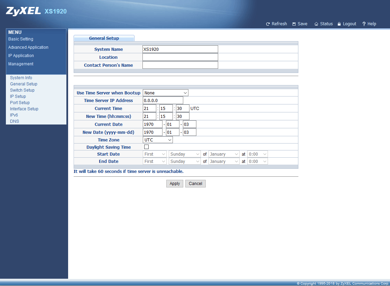Focus the New Time minutes field
The height and width of the screenshot is (286, 390).
[166, 117]
